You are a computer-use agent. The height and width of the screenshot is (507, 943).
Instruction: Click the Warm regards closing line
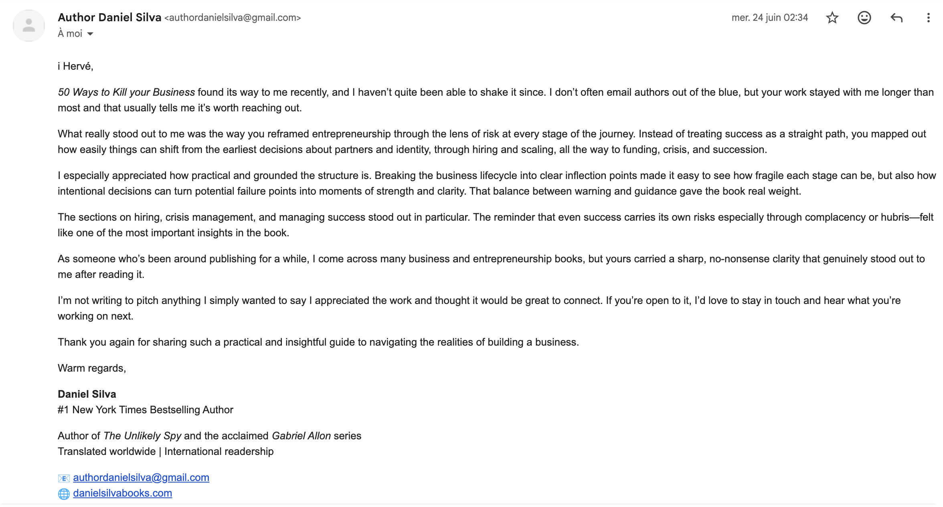pyautogui.click(x=92, y=368)
